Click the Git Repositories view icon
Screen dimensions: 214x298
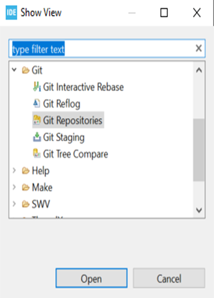click(x=37, y=120)
